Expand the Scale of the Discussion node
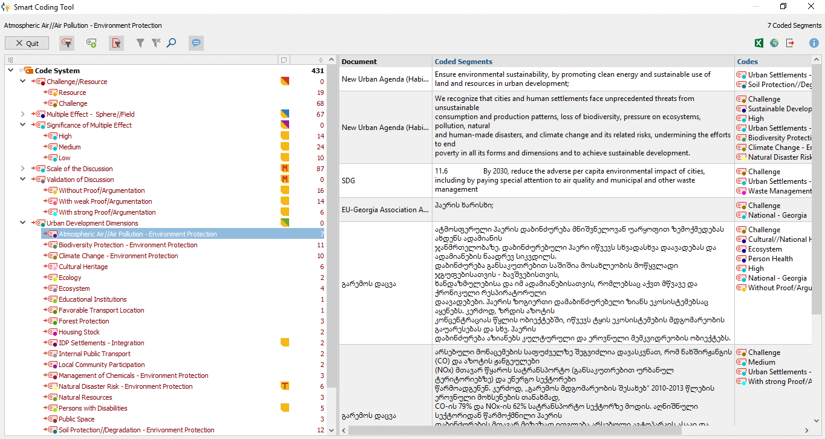 click(23, 169)
